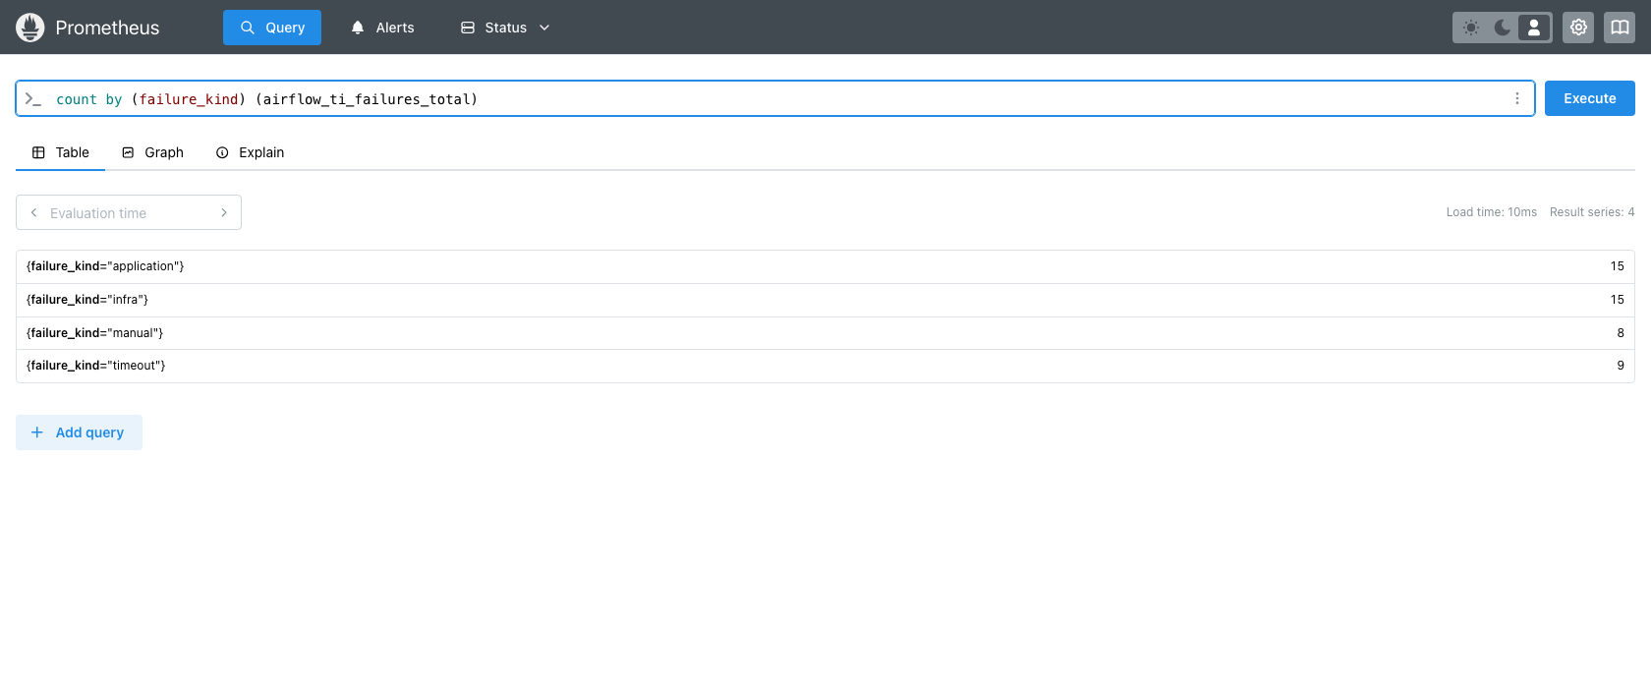Click the failure_kind="application" series row
This screenshot has height=688, width=1651.
click(x=825, y=266)
